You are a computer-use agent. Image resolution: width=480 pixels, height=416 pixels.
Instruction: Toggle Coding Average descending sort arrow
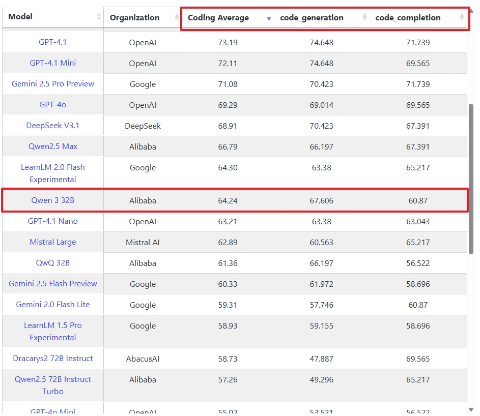(269, 19)
